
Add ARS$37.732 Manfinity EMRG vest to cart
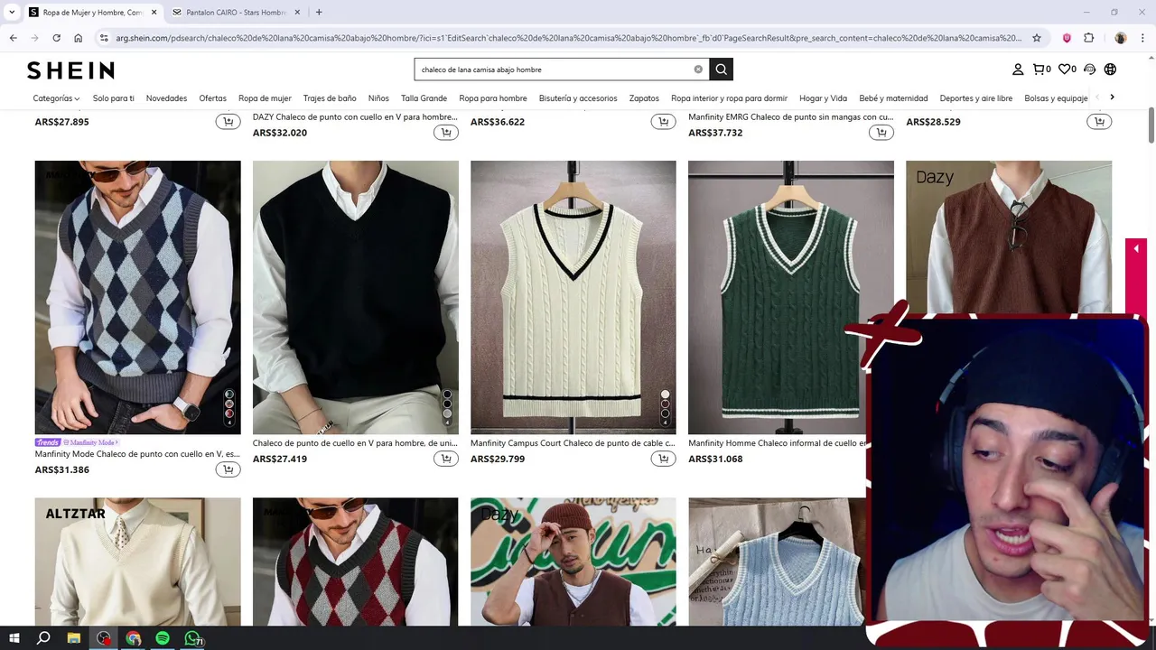click(881, 133)
